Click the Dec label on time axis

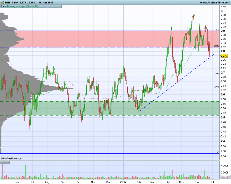pyautogui.click(x=108, y=182)
